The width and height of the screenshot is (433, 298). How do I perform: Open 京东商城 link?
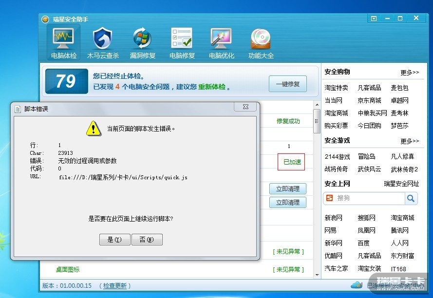pos(370,100)
